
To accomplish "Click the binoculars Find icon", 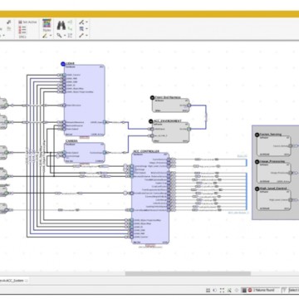I will click(61, 26).
